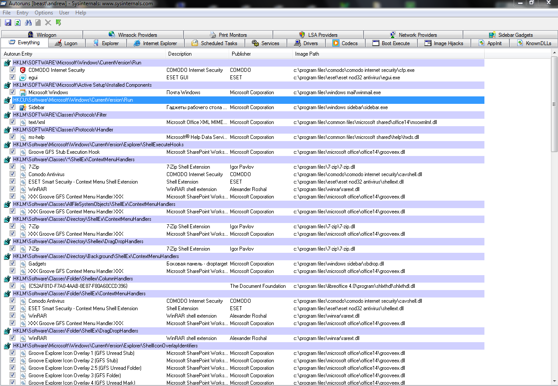Click registry icon of ShellIconOverlayIdentifiers key
Screen dimensions: 558x386
point(7,346)
